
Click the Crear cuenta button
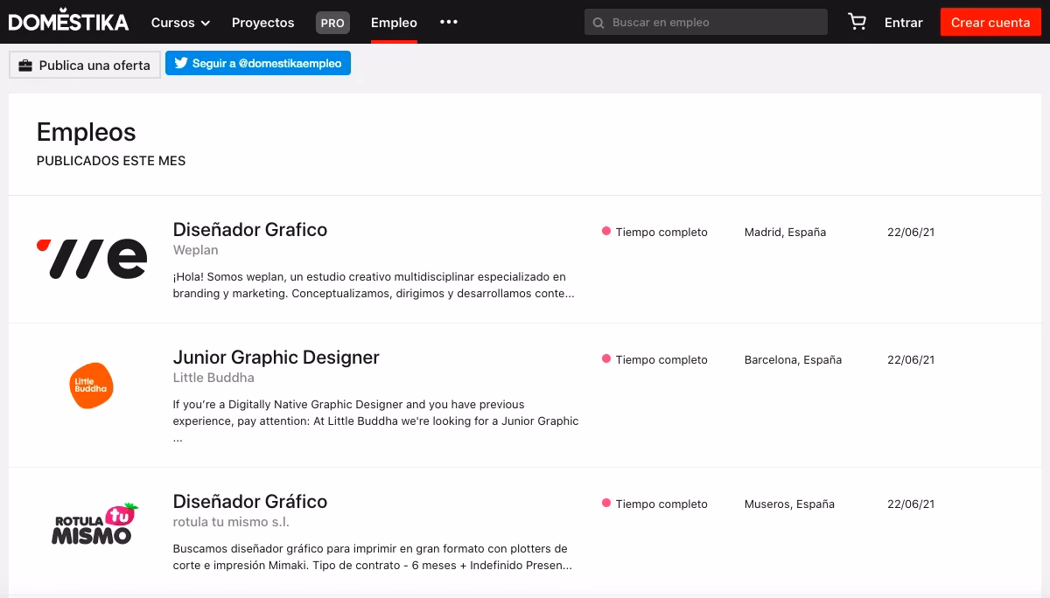pos(990,23)
